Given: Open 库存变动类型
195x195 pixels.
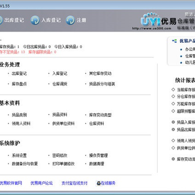Looking at the screenshot, I should point(100,115).
